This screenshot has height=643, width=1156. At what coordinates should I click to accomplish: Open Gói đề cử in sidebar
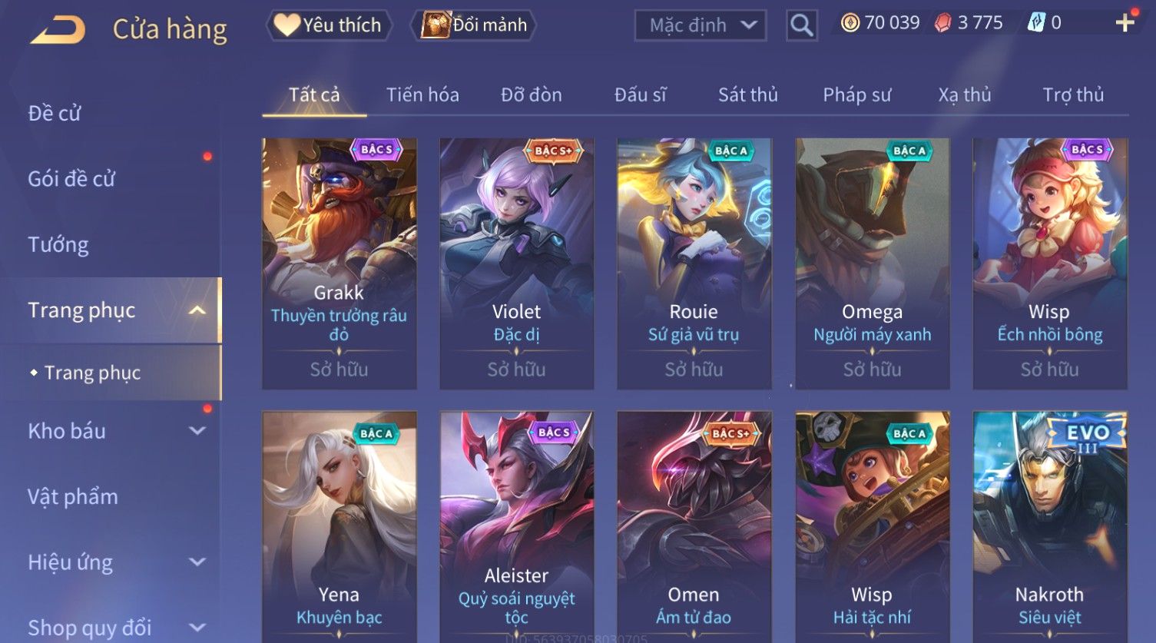point(71,179)
